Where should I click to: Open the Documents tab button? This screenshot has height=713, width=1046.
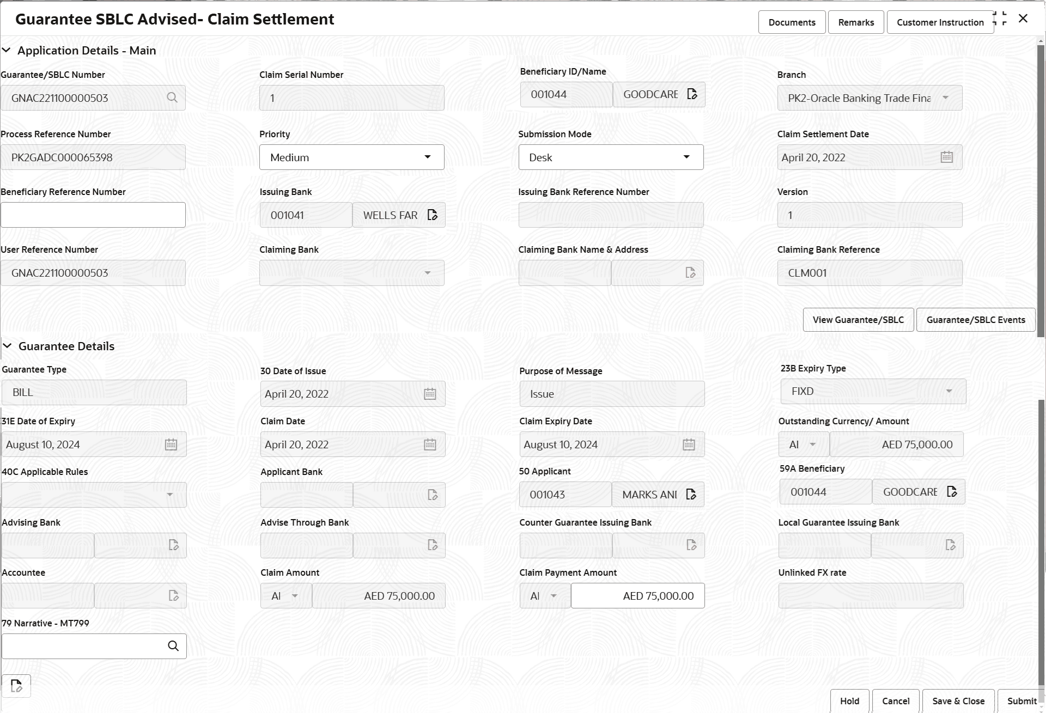coord(792,22)
